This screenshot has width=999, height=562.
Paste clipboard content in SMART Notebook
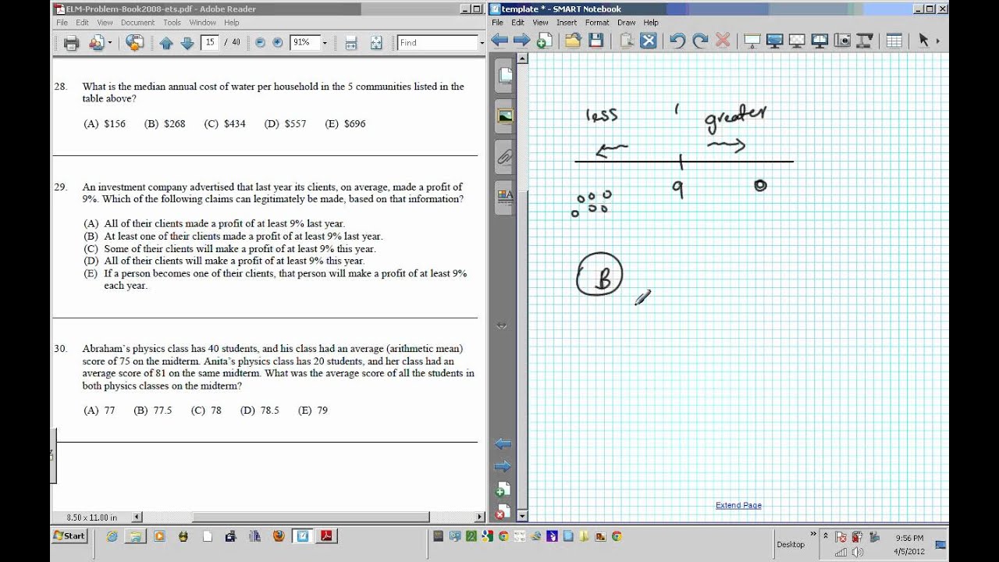click(x=626, y=41)
